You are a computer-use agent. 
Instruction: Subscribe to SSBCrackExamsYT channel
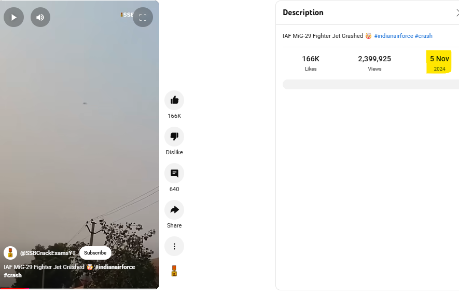[95, 253]
